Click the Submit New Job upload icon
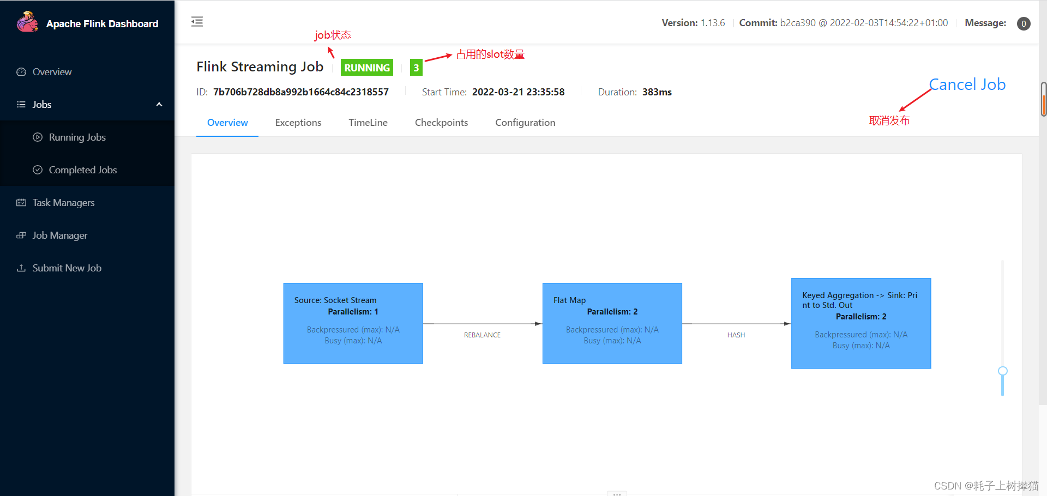Viewport: 1047px width, 496px height. click(x=21, y=268)
